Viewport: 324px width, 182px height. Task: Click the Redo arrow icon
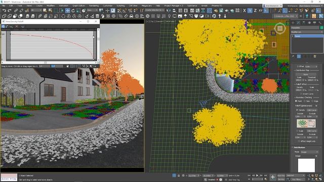pyautogui.click(x=10, y=11)
